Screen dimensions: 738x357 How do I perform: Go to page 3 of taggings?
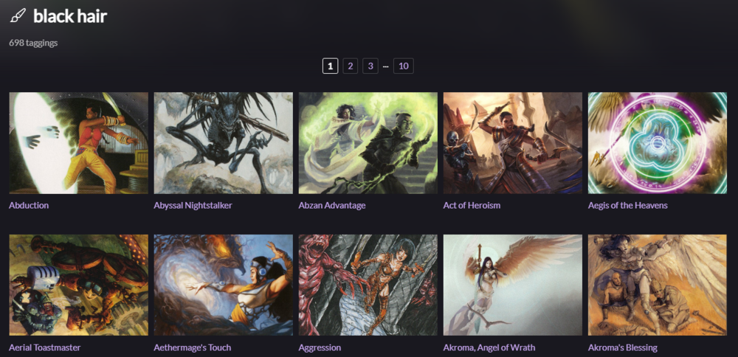(370, 66)
